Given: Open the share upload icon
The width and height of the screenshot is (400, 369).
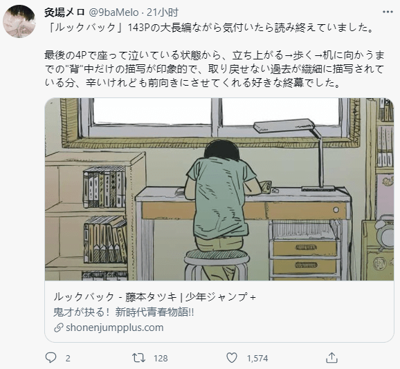Looking at the screenshot, I should click(x=332, y=357).
